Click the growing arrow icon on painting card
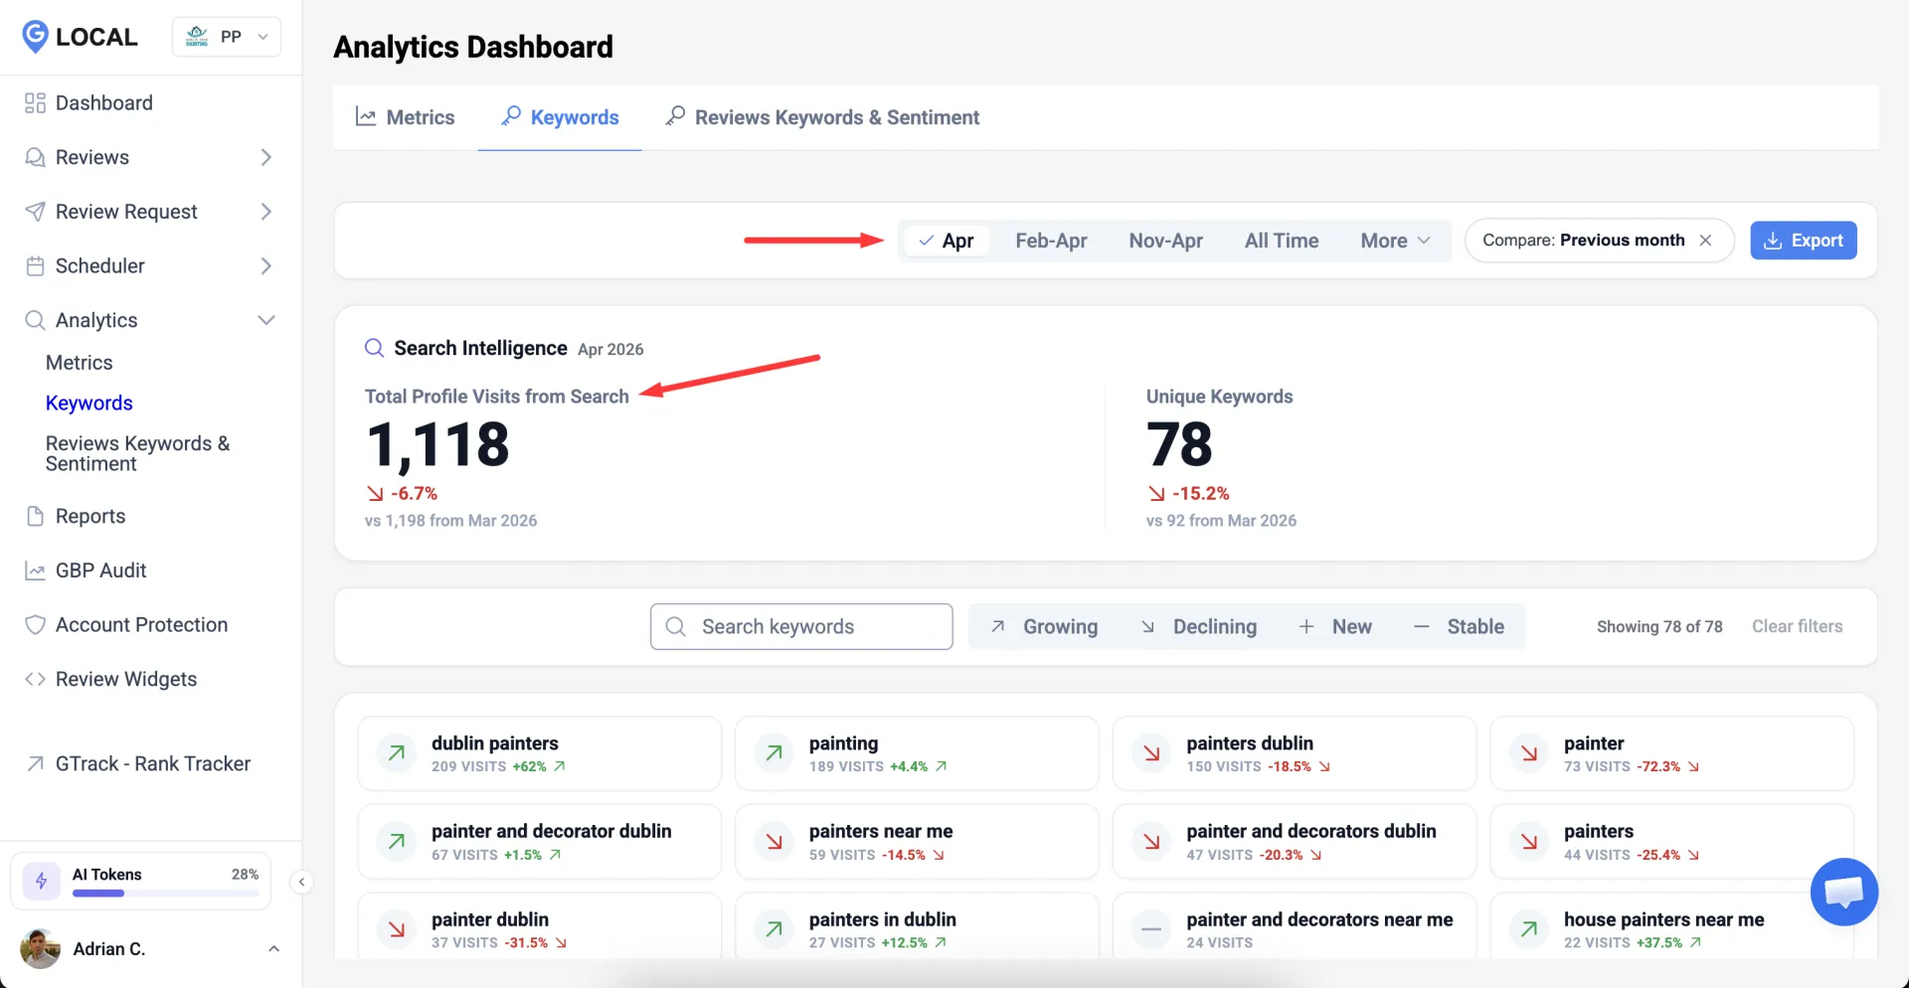1909x988 pixels. tap(774, 753)
